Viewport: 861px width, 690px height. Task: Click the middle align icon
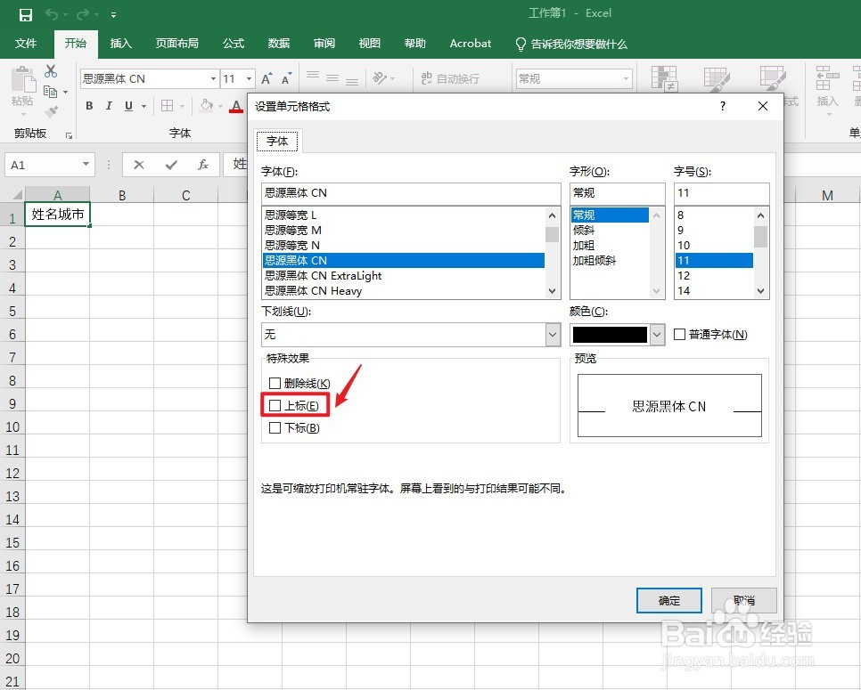(332, 77)
